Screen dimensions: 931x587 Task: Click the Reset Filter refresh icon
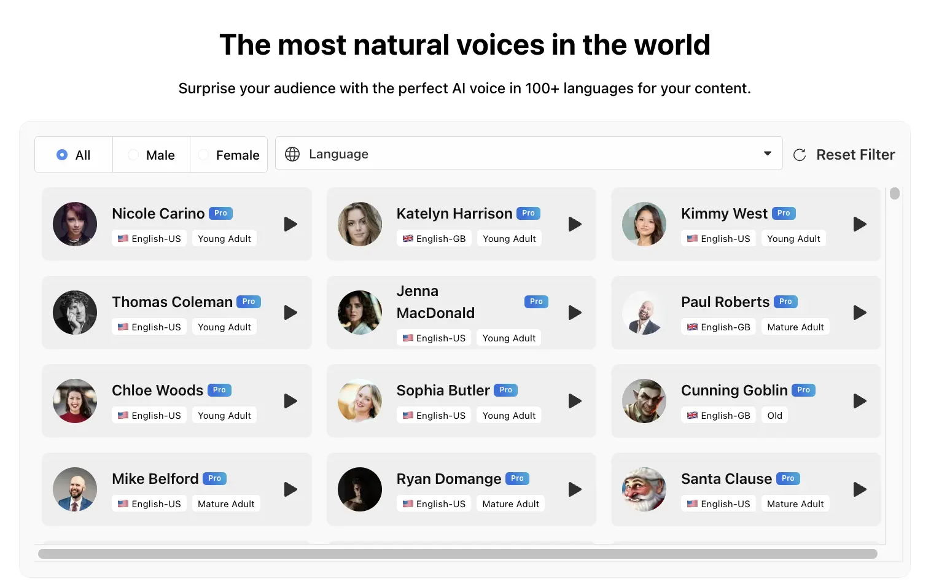point(800,155)
